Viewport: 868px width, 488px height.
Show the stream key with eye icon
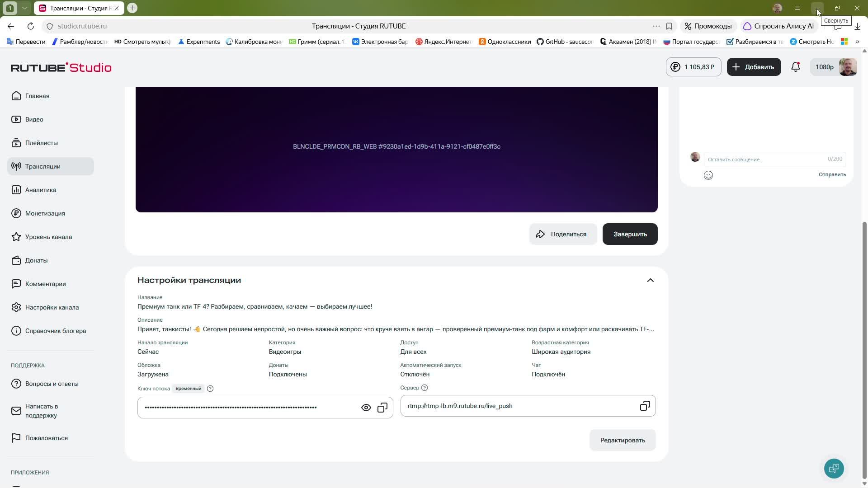366,408
